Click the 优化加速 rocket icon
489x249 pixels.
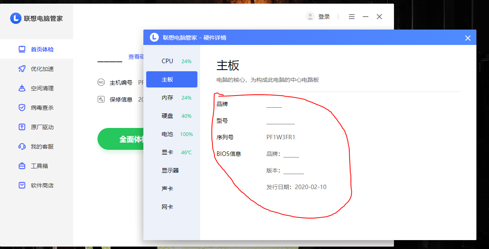[22, 69]
